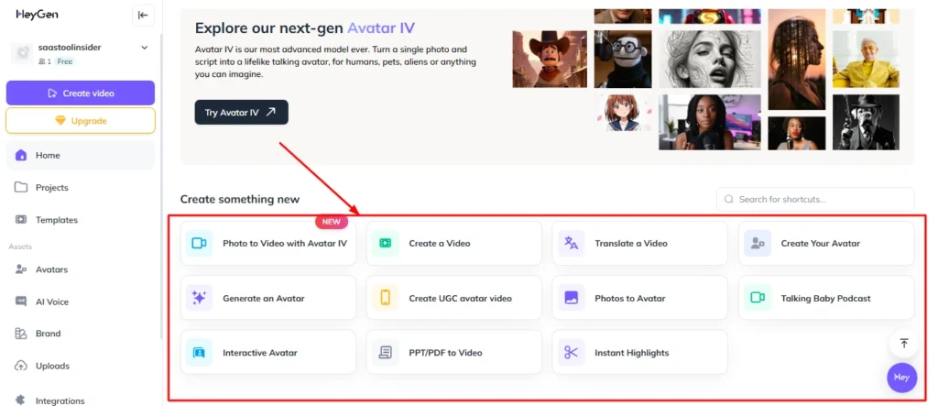
Task: Click the sunset silhouette woman thumbnail
Action: coord(797,60)
